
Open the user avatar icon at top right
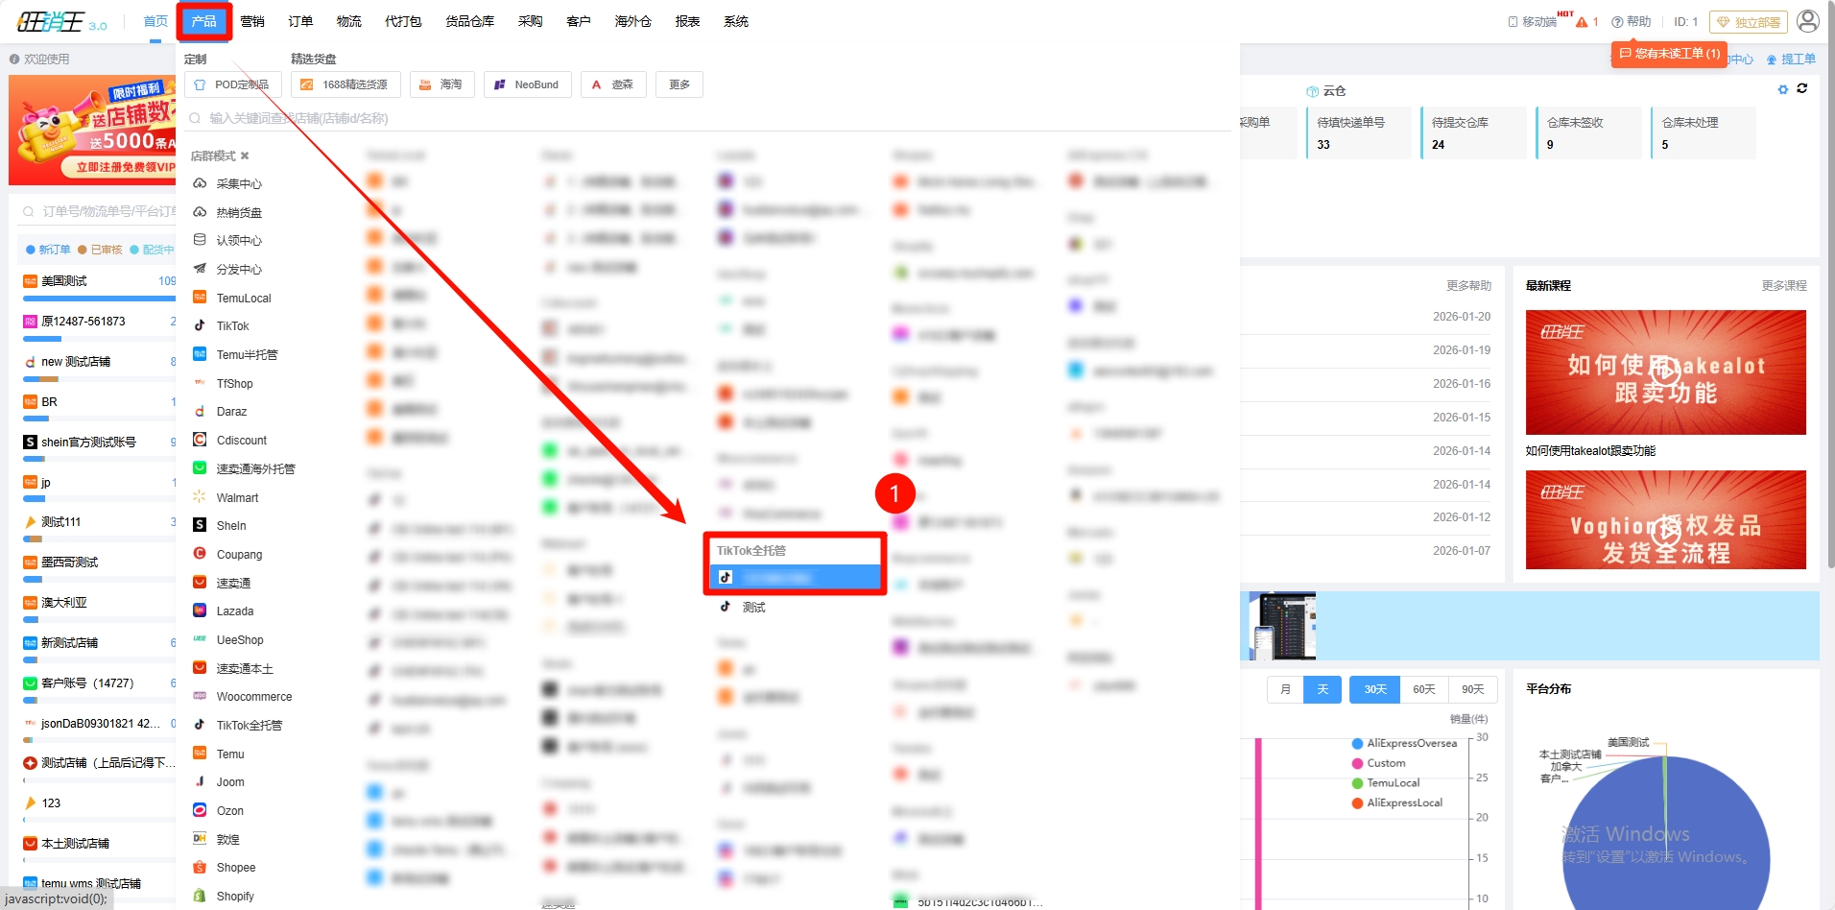pos(1807,21)
